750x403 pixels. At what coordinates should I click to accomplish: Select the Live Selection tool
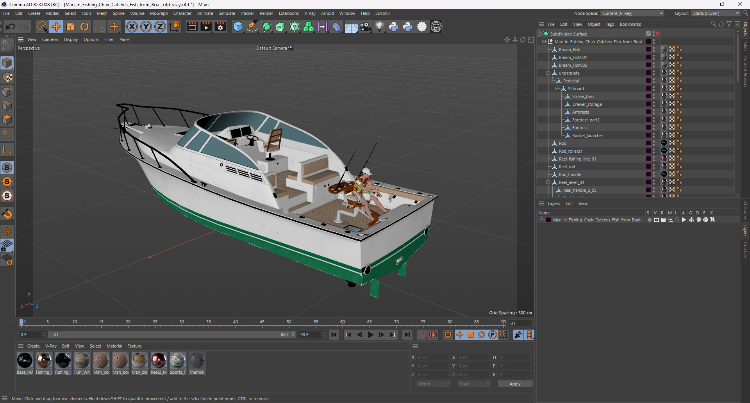point(42,27)
